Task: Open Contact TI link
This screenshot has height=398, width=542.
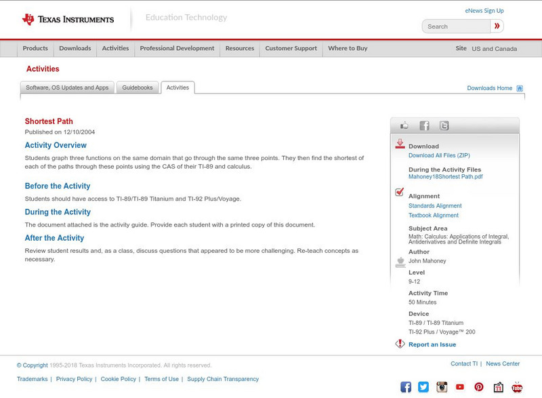Action: click(x=464, y=364)
